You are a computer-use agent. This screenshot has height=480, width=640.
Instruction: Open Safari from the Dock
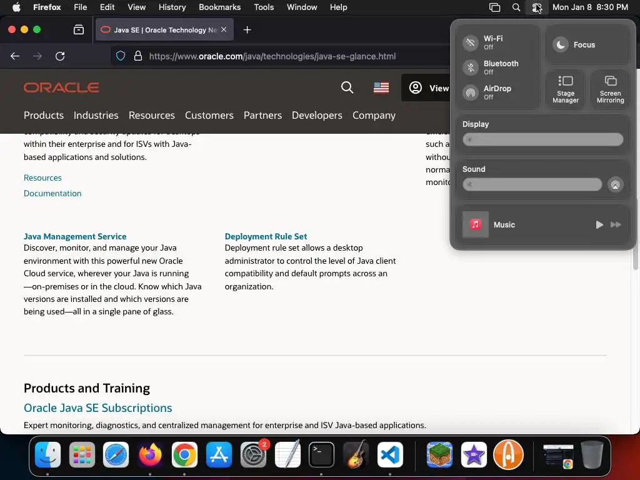[116, 454]
